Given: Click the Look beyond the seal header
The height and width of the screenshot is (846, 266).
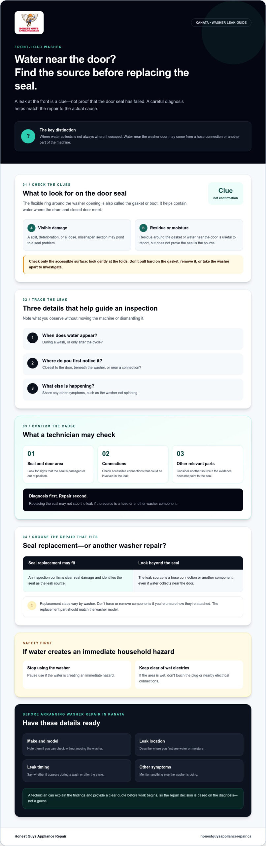Looking at the screenshot, I should point(188,563).
